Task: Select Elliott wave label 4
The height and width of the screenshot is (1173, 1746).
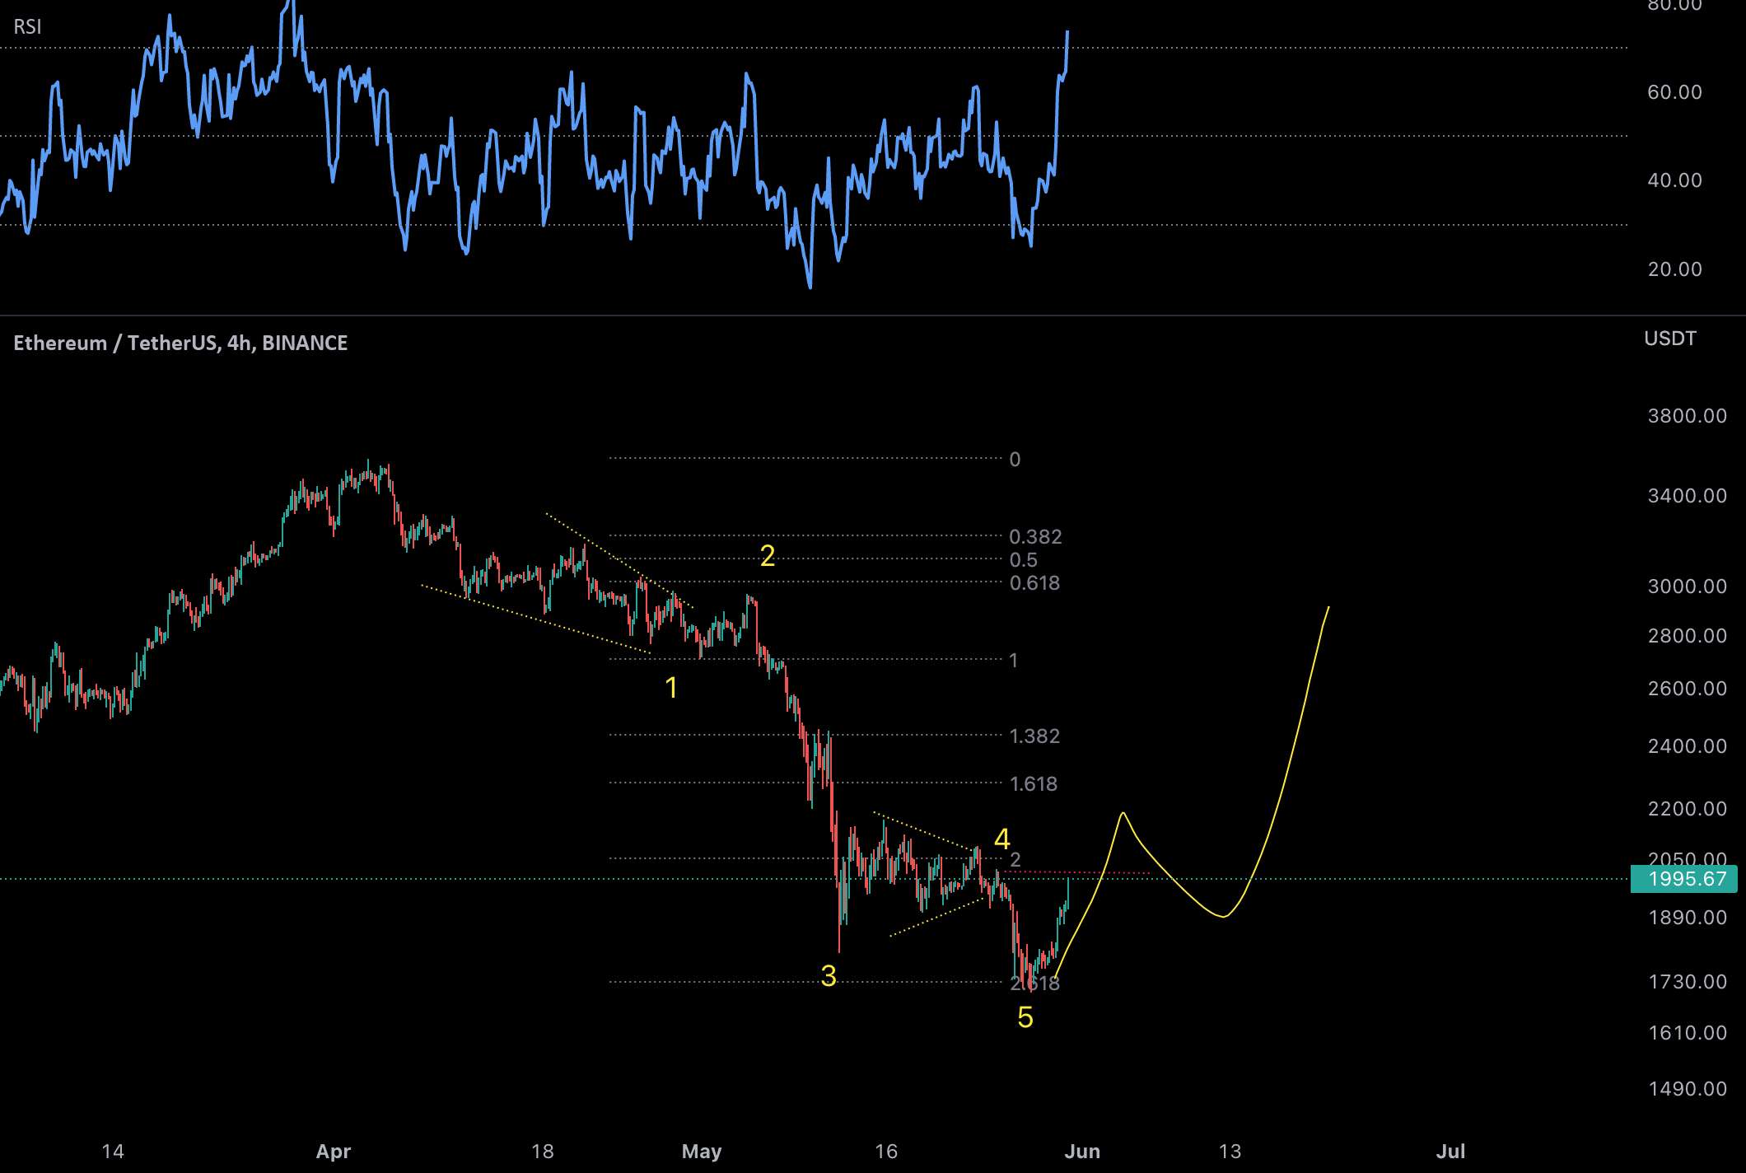Action: 1001,839
